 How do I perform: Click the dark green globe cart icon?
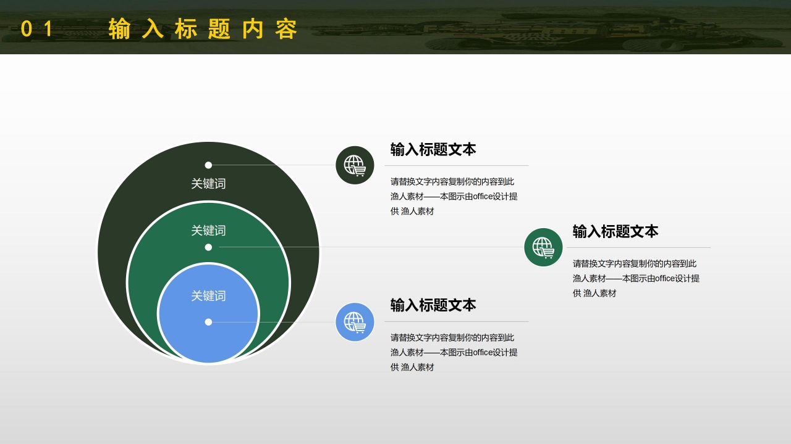coord(355,165)
